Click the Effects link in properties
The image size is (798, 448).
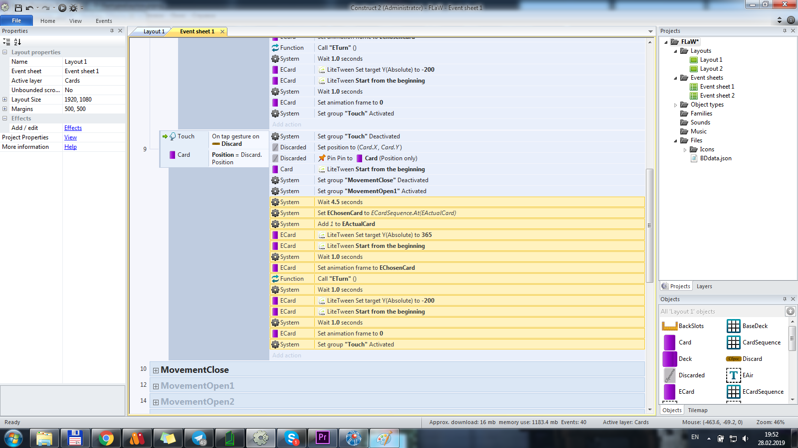coord(73,128)
